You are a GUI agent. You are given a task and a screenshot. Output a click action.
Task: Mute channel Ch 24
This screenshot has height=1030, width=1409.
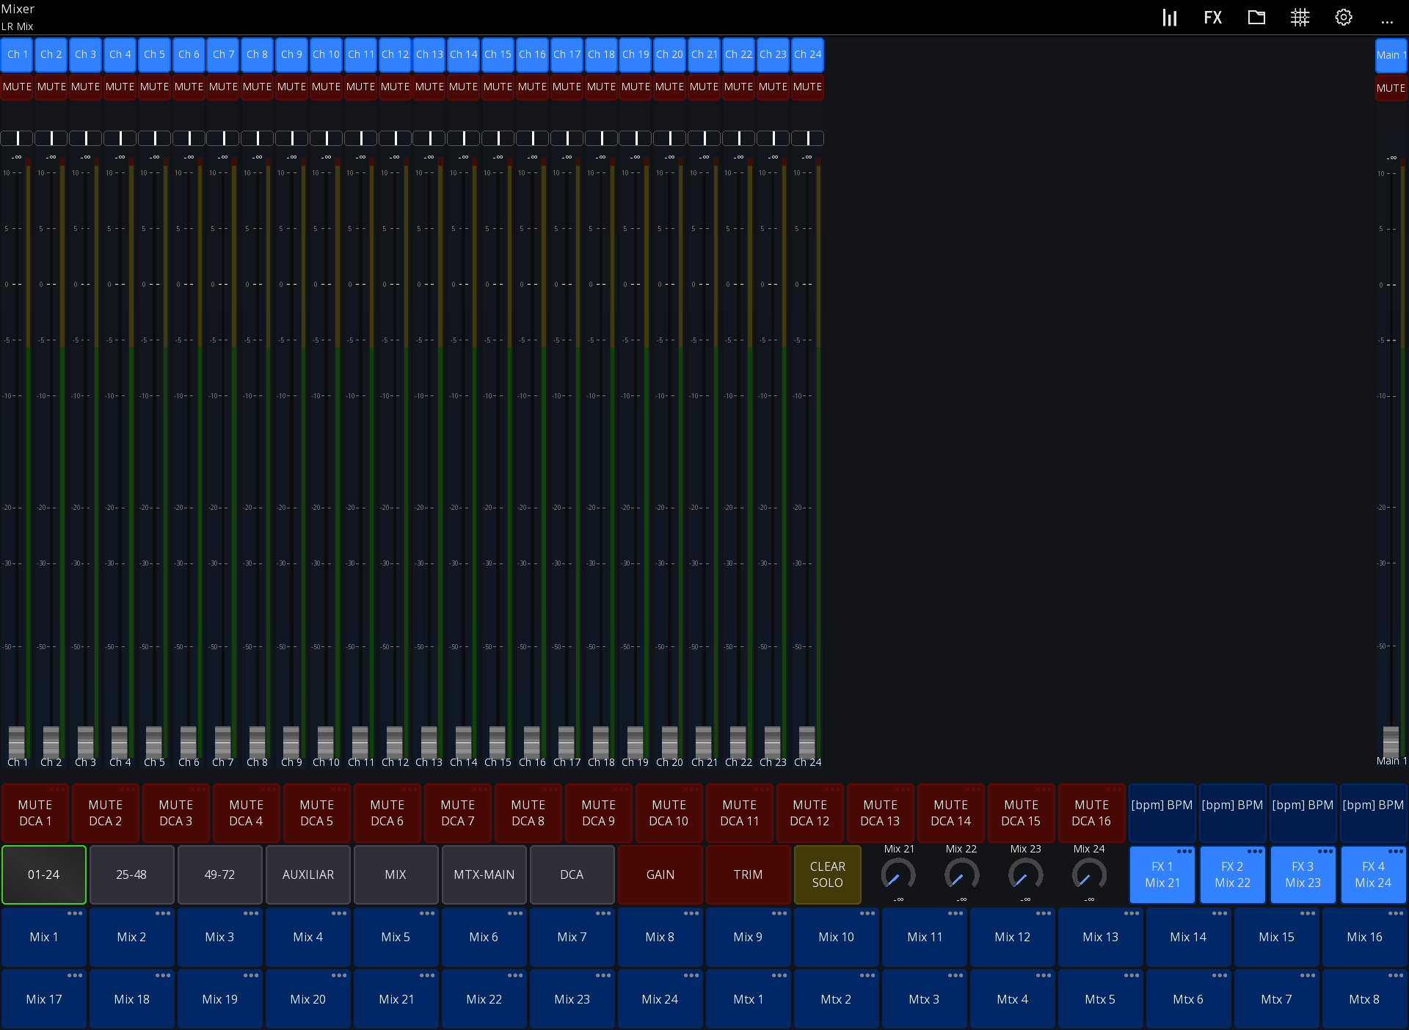807,87
